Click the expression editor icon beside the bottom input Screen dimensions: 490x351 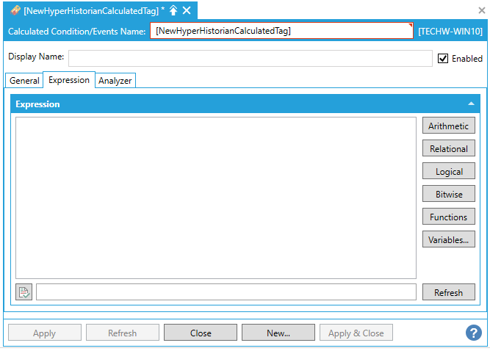tap(24, 292)
